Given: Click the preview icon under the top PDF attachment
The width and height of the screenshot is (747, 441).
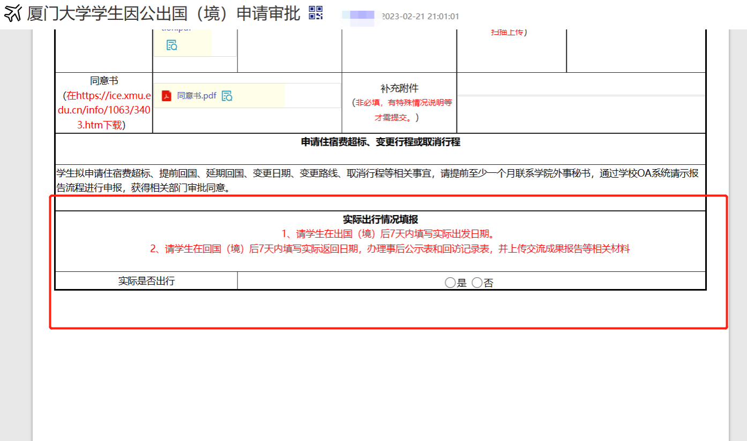Looking at the screenshot, I should pyautogui.click(x=171, y=45).
